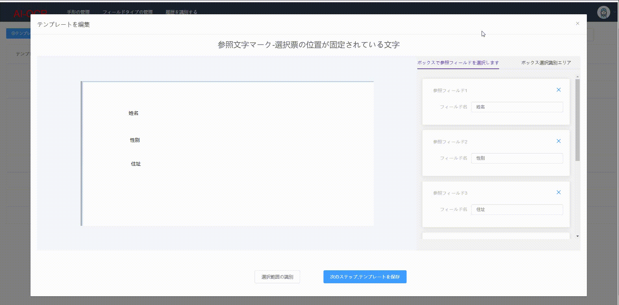Remove 参照フィールド2 using its X icon
The height and width of the screenshot is (305, 619).
tap(559, 141)
